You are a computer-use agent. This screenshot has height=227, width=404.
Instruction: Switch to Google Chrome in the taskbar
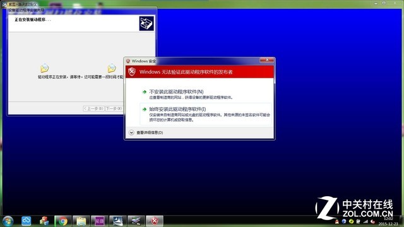[x=63, y=221]
